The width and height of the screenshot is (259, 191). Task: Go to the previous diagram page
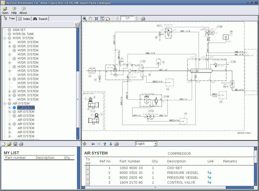tap(117, 18)
